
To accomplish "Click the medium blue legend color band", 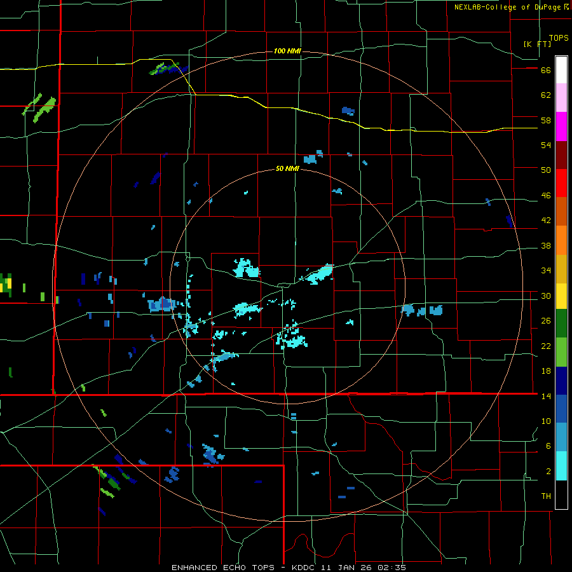I will 561,409.
